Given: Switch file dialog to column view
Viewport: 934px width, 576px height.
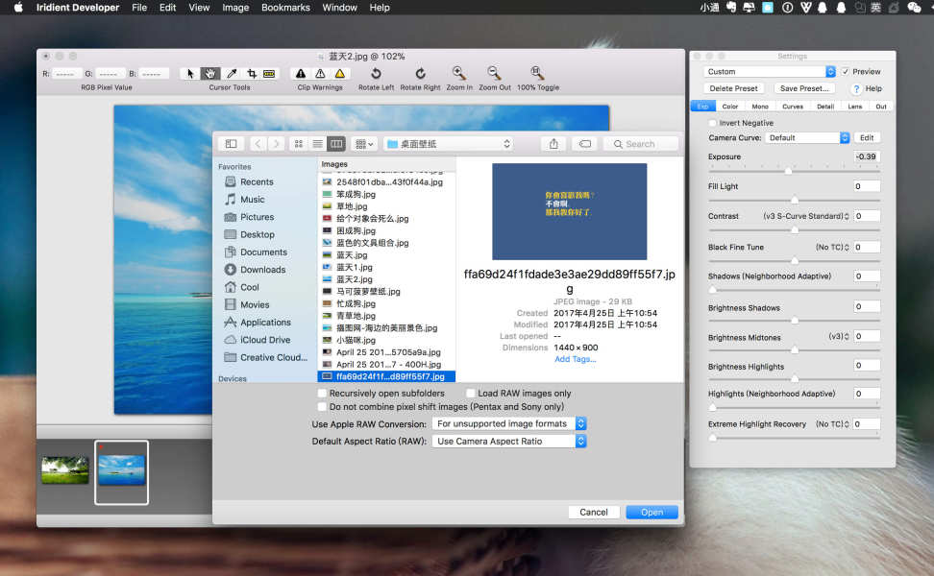Looking at the screenshot, I should pos(336,144).
